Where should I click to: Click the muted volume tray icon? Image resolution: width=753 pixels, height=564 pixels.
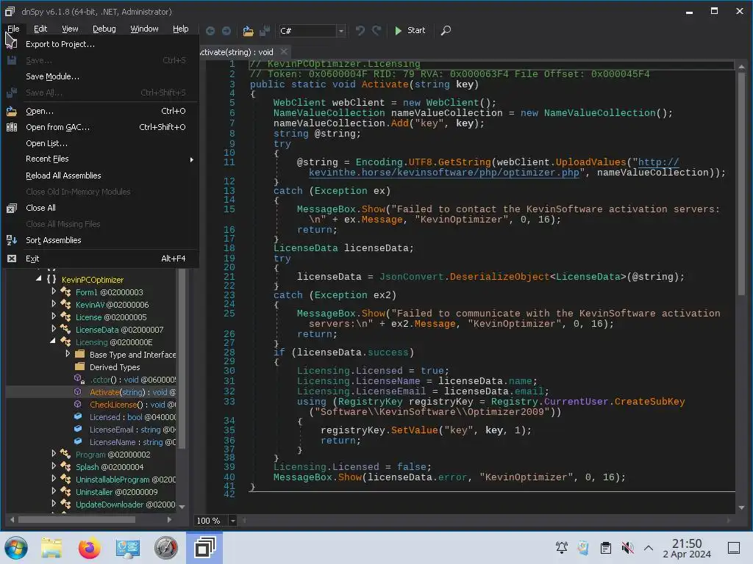click(627, 548)
